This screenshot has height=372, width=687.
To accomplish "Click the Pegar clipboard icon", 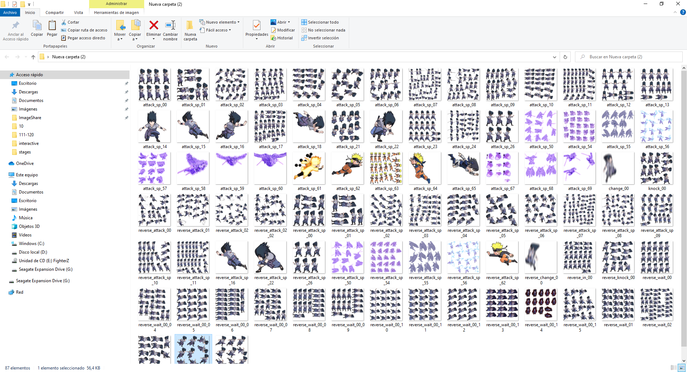I will point(52,26).
